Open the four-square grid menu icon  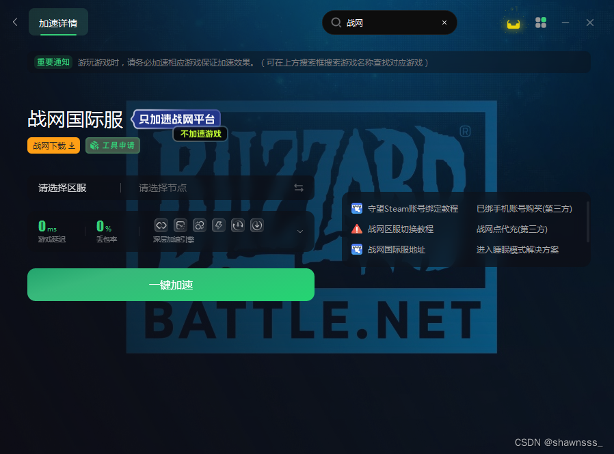540,23
